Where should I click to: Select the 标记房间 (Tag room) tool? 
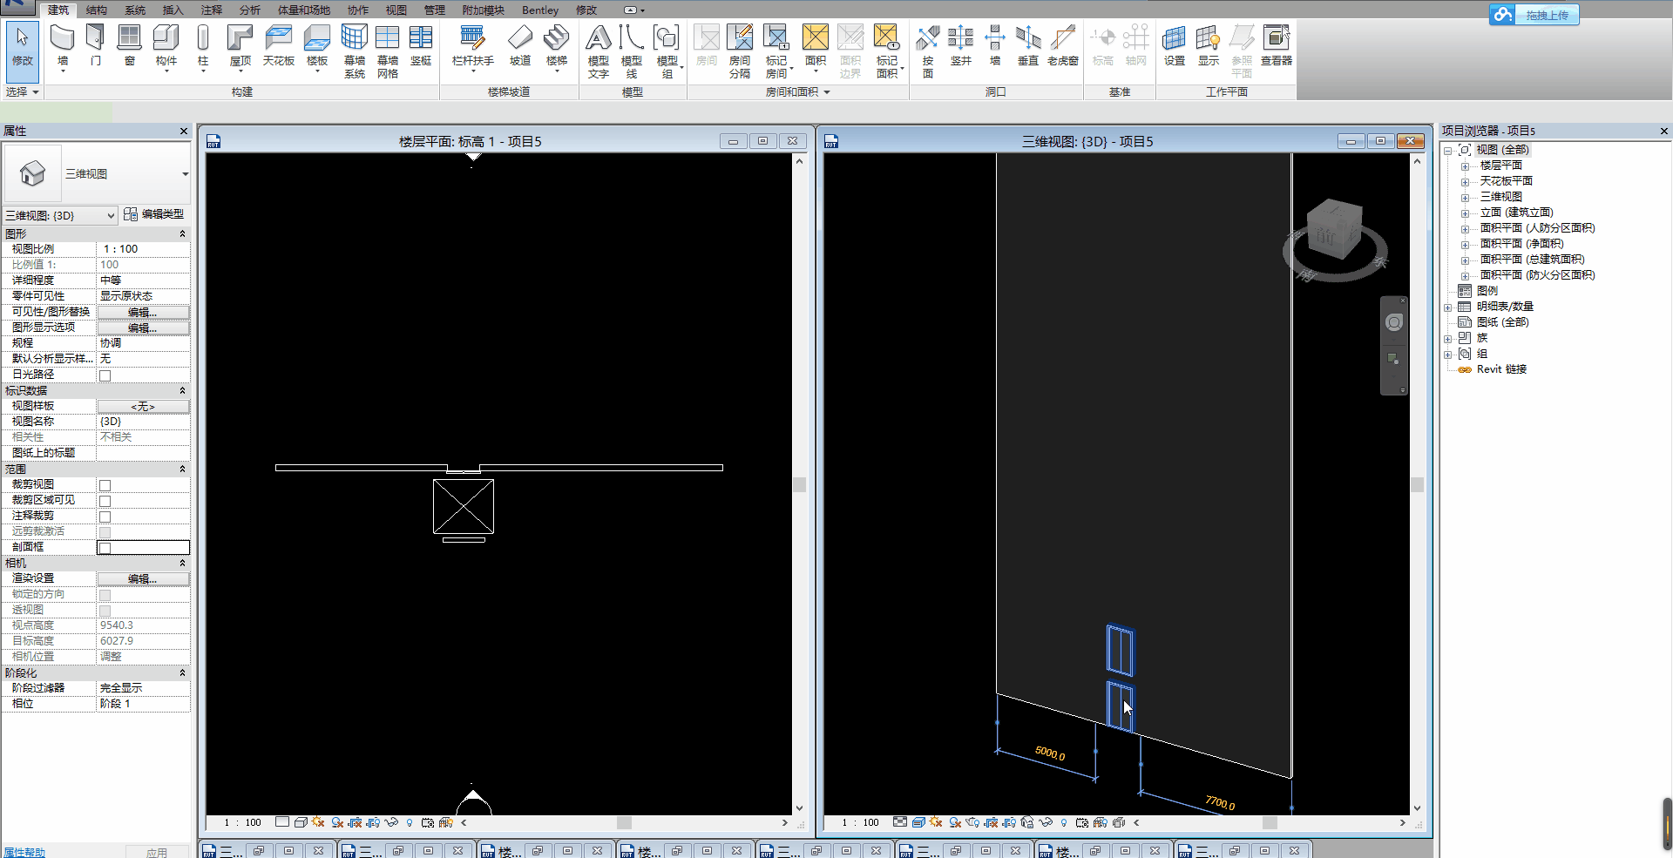coord(776,51)
